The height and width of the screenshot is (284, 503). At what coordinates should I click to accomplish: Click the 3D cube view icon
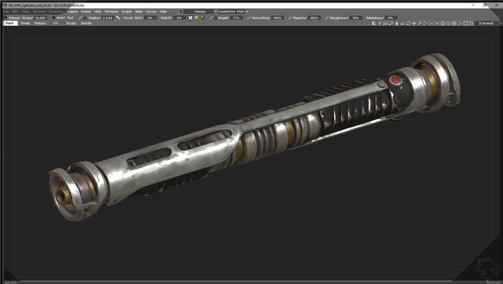coord(448,23)
